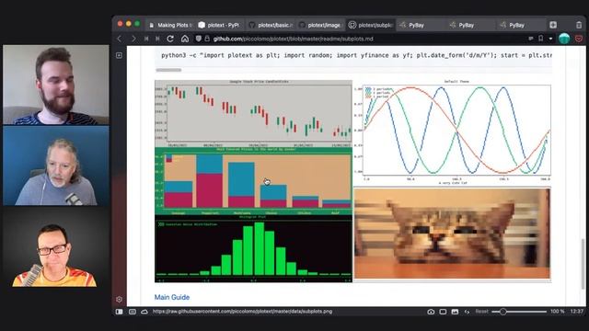Open the page tiling icon in status bar

pos(443,312)
